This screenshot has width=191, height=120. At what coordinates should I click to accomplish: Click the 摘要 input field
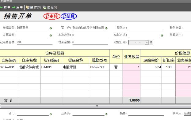(146, 114)
